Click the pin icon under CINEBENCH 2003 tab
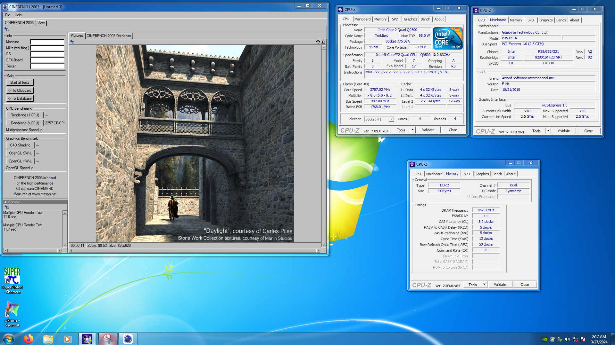 tap(6, 29)
